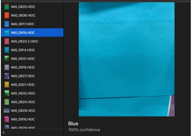Click the orange thumbnail of IMG_0636.HEIC
The height and width of the screenshot is (136, 192).
pos(7,15)
